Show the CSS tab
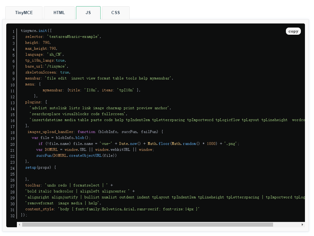Viewport: 314px width, 236px height. click(116, 13)
